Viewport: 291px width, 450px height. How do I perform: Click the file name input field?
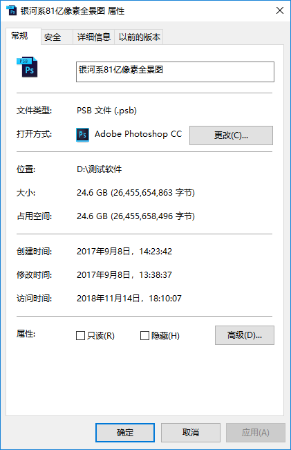point(175,72)
